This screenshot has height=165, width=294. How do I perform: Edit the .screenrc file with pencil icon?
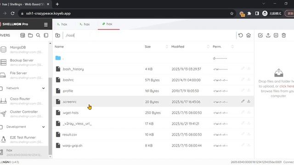pos(243,101)
